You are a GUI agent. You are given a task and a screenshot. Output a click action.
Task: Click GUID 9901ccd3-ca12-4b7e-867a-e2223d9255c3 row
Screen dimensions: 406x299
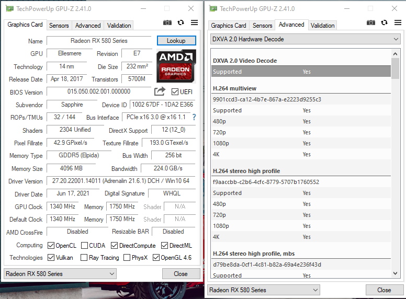pos(301,99)
